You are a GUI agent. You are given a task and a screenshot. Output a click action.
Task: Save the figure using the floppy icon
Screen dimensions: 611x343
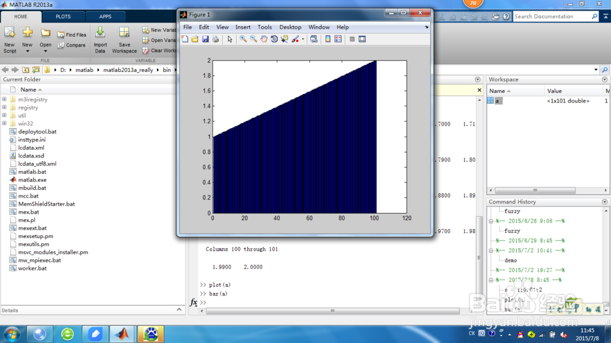205,39
